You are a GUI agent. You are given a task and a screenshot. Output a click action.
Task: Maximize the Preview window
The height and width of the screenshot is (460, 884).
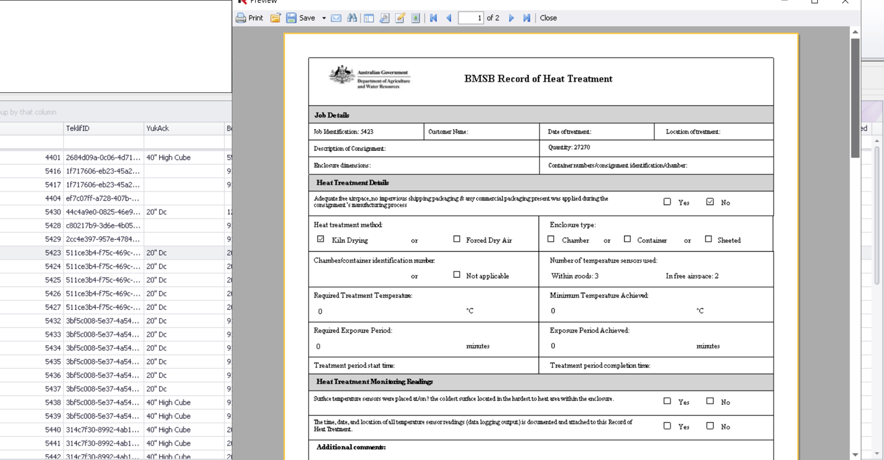(814, 2)
